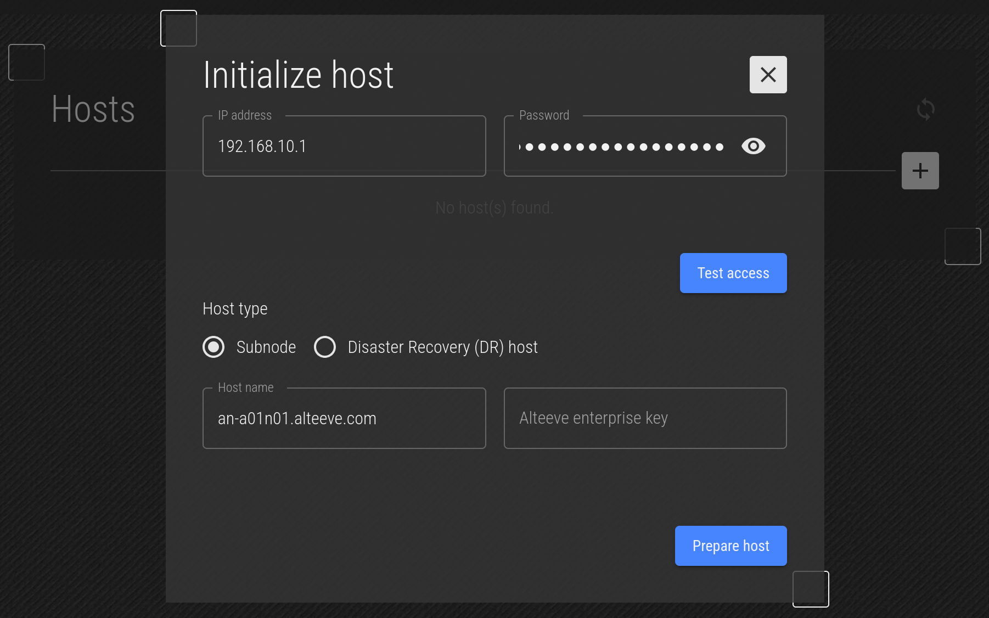The width and height of the screenshot is (989, 618).
Task: Click the add host plus button
Action: 920,171
